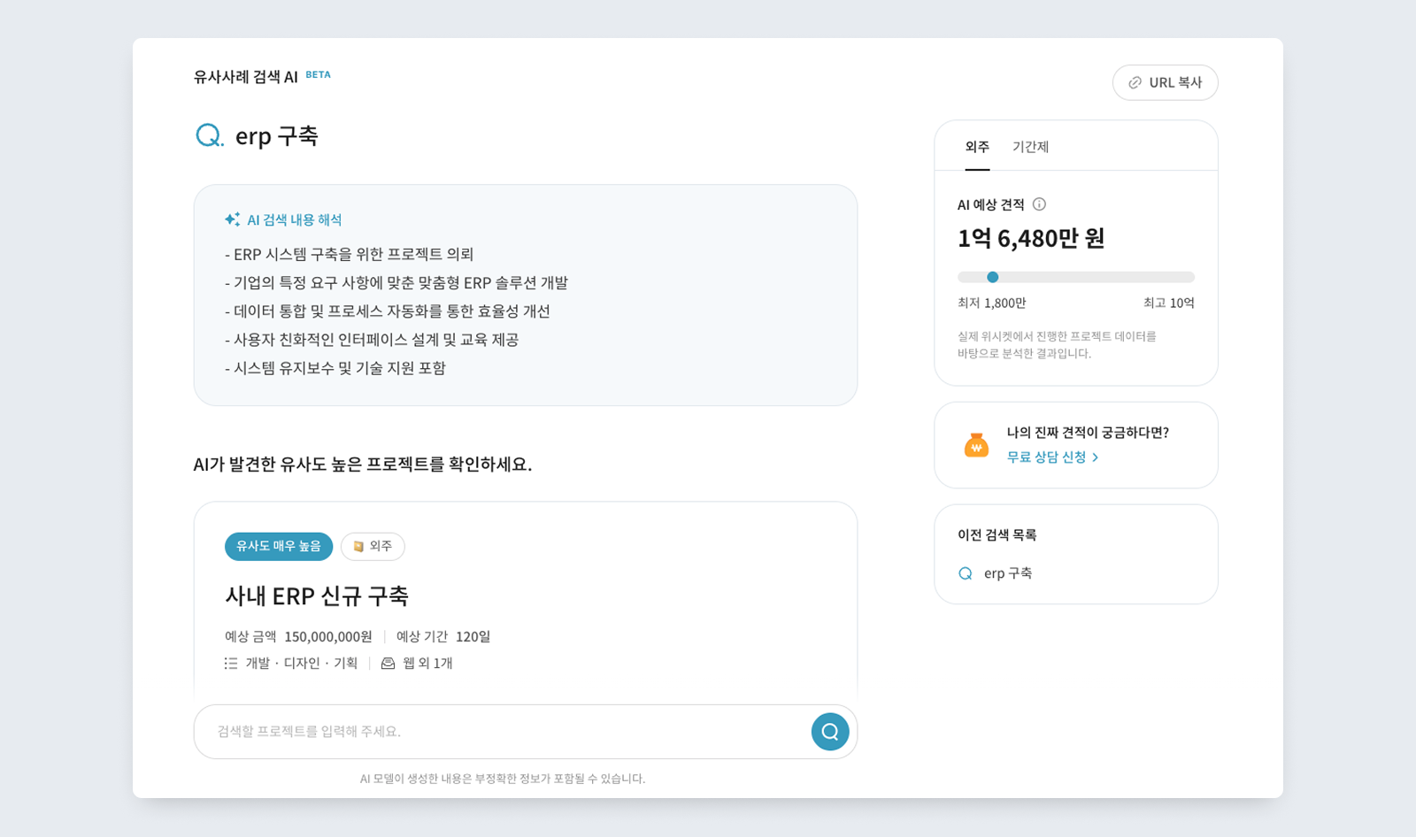Select the 유사도 매우 높음 badge

[278, 547]
